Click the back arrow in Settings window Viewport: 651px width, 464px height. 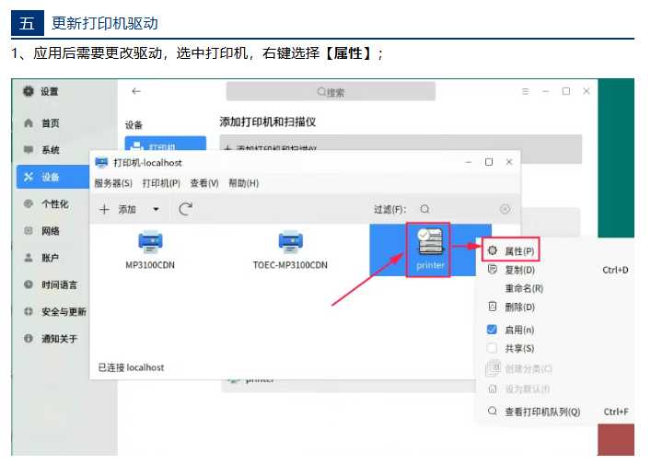[x=136, y=91]
